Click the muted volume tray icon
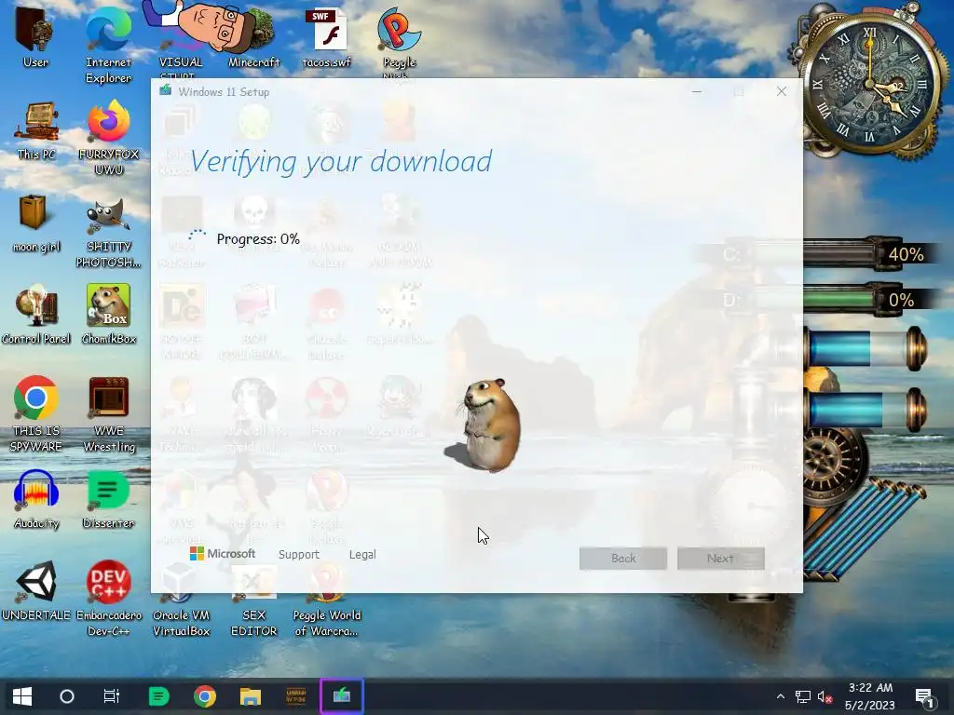Viewport: 954px width, 715px height. coord(825,696)
